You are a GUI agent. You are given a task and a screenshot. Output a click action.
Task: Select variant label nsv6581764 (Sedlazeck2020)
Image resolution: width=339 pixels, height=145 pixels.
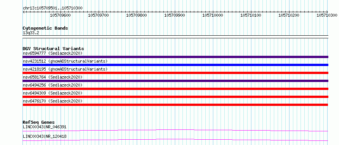pos(53,77)
